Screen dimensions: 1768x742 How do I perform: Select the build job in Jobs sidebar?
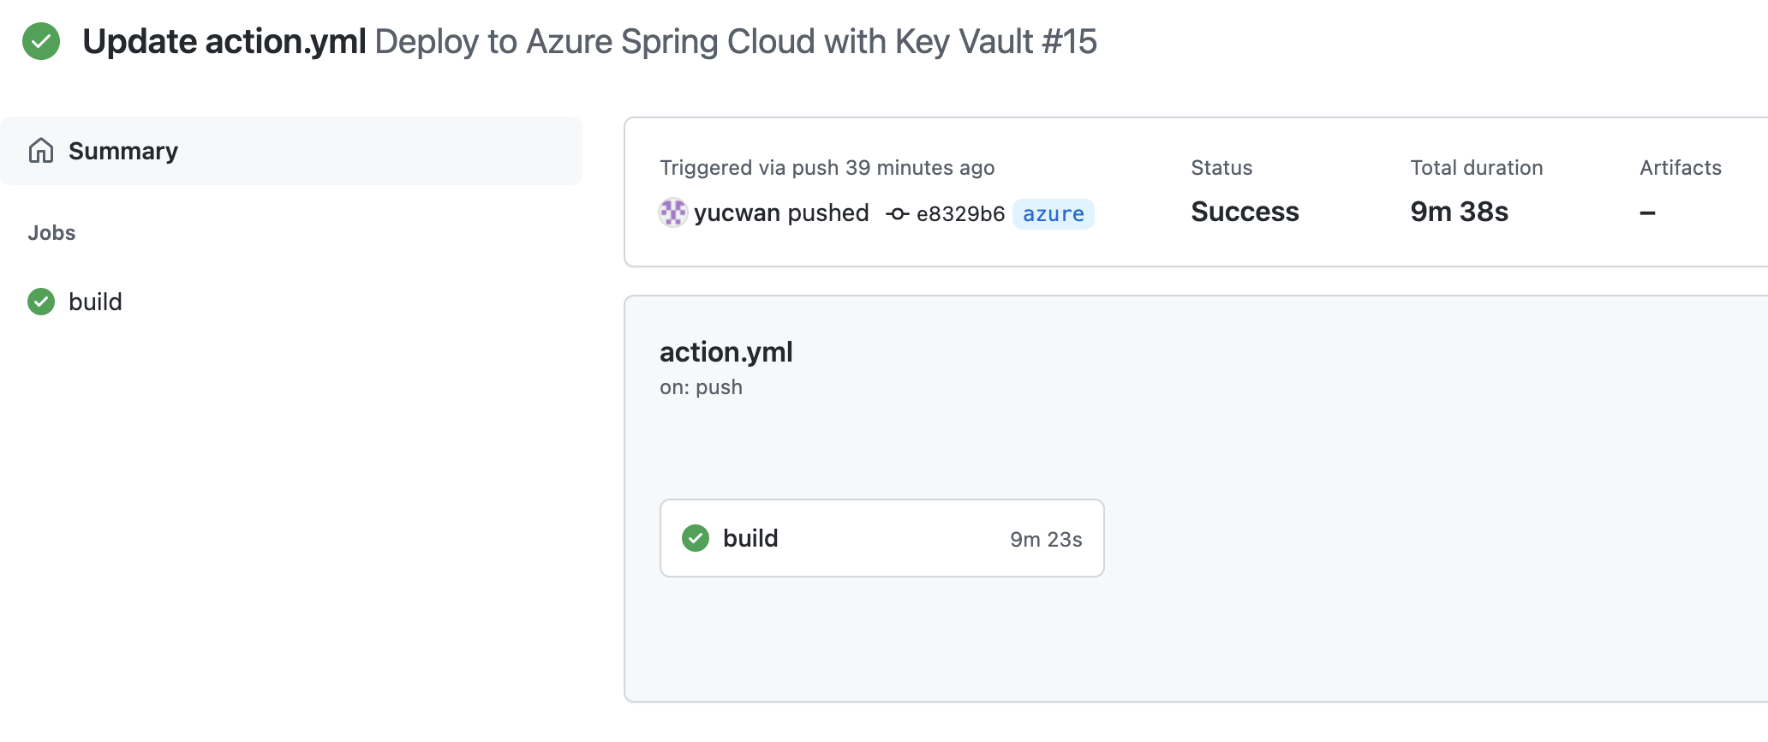tap(95, 302)
